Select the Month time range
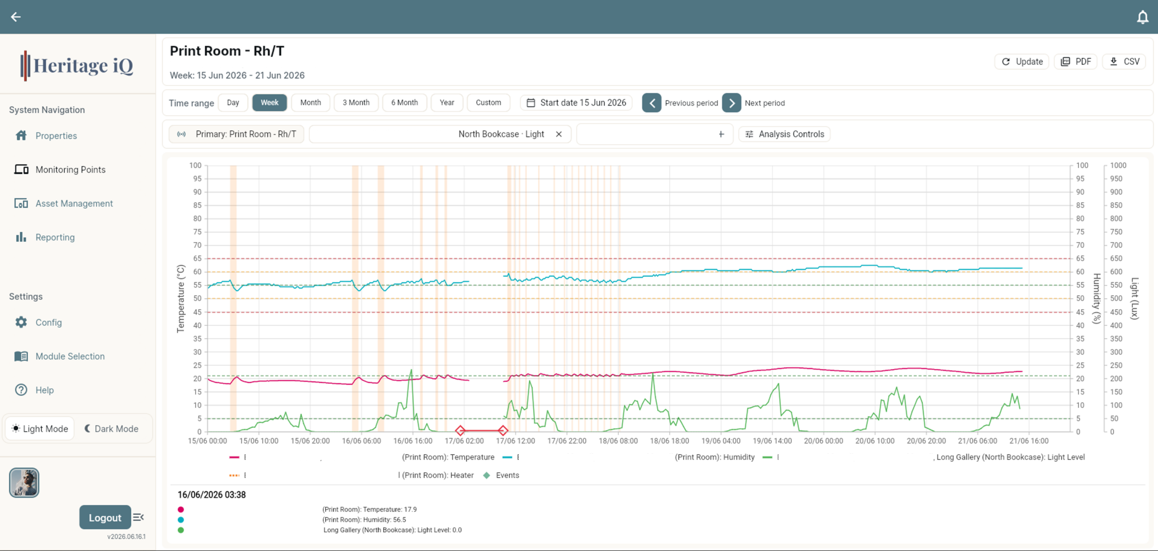This screenshot has height=551, width=1158. click(310, 103)
